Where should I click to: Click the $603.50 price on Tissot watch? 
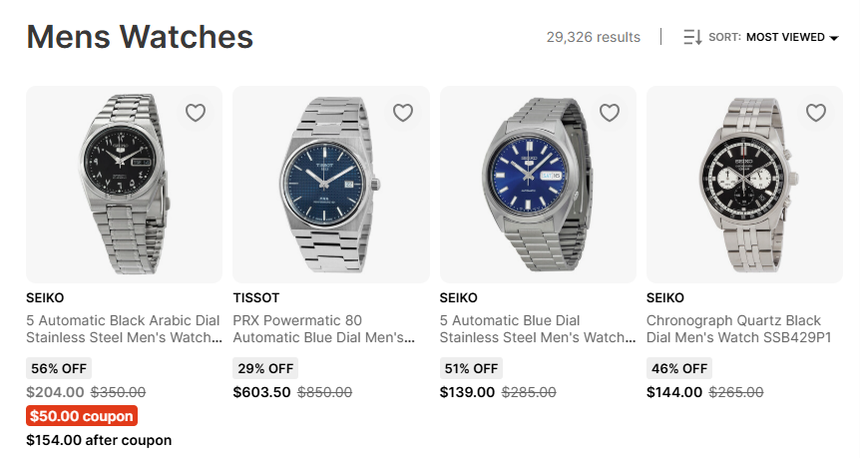261,392
